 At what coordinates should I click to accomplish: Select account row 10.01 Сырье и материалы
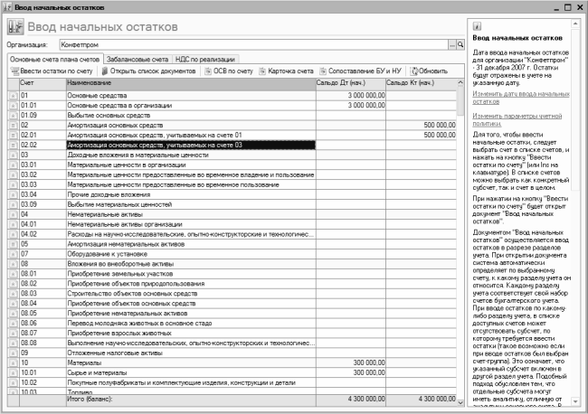tap(232, 372)
